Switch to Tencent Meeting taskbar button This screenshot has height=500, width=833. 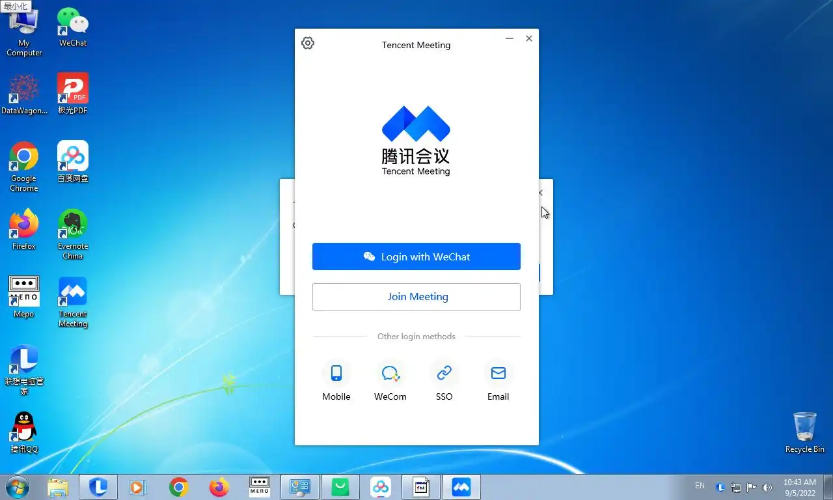click(x=461, y=487)
